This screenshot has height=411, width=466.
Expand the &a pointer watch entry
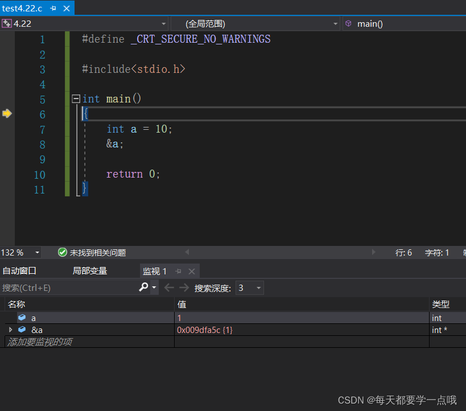(10, 330)
